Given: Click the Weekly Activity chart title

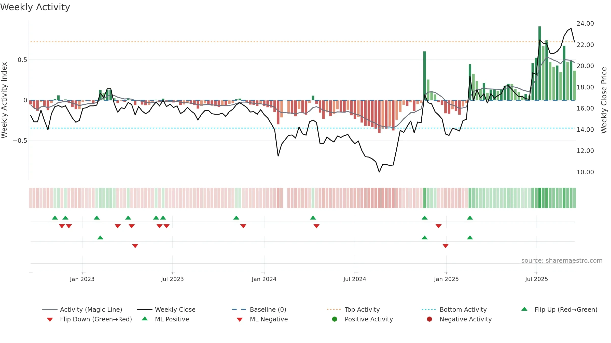Looking at the screenshot, I should click(x=35, y=7).
